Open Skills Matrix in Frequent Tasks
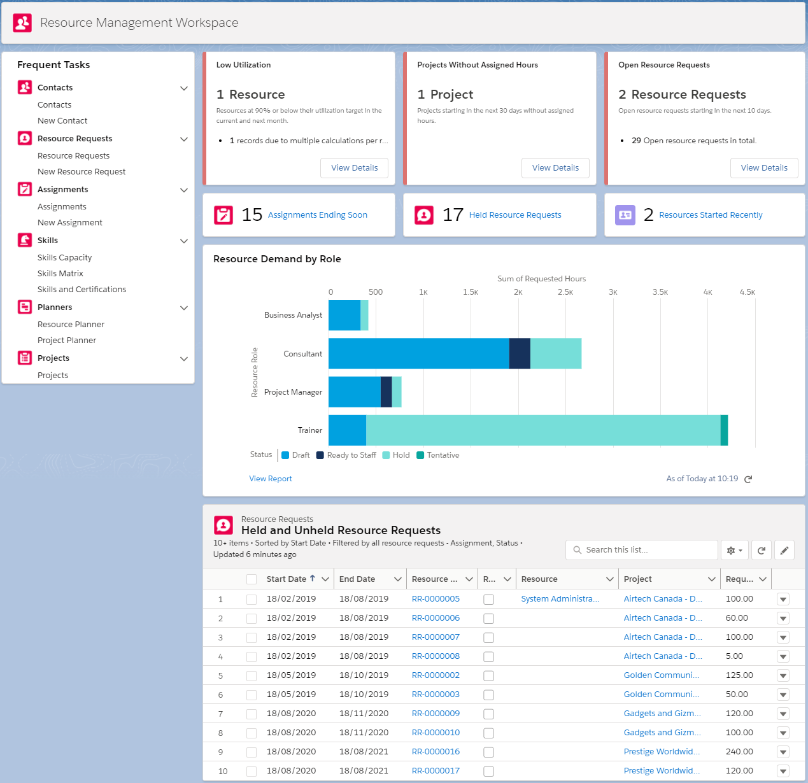Image resolution: width=808 pixels, height=783 pixels. click(x=60, y=274)
